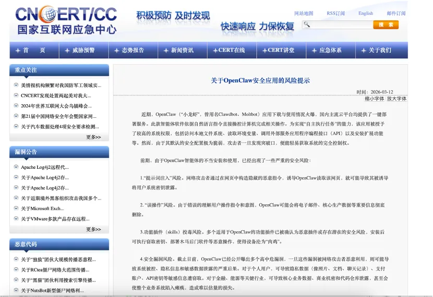Open the 态势报告 menu item
Viewport: 433px width, 297px height.
click(133, 50)
